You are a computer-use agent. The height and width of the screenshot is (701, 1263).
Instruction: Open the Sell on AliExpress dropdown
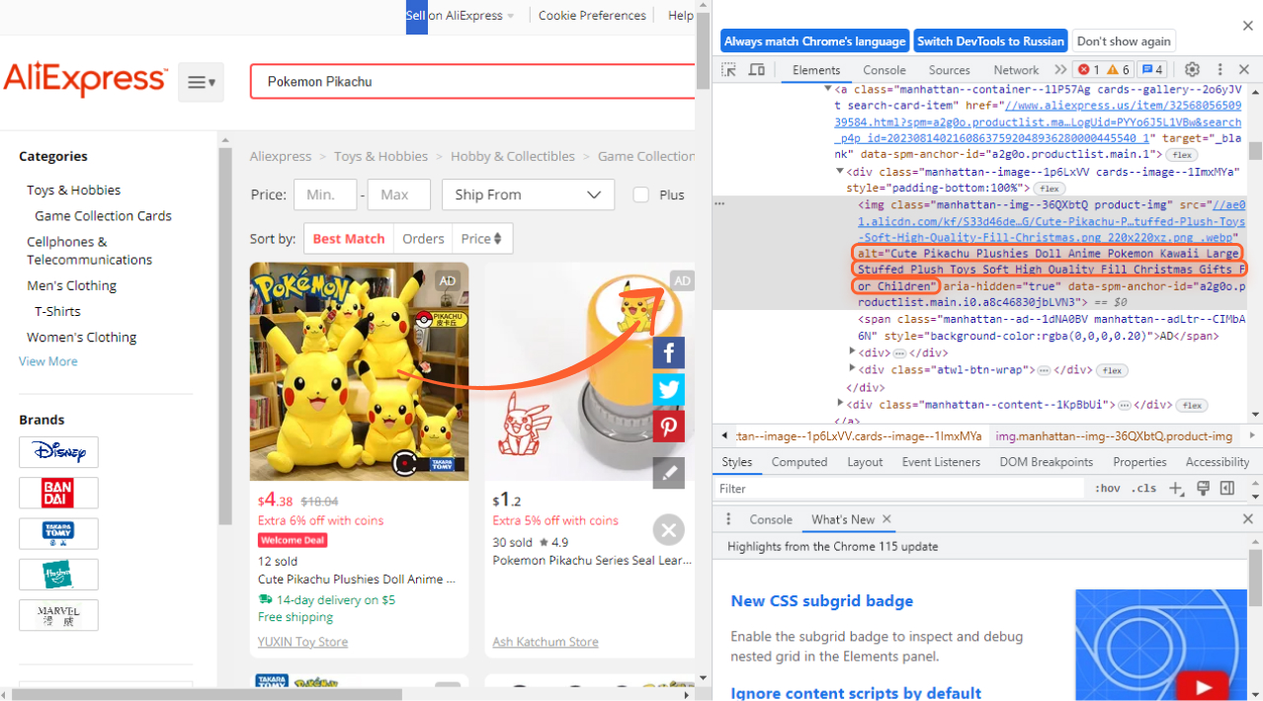point(461,16)
